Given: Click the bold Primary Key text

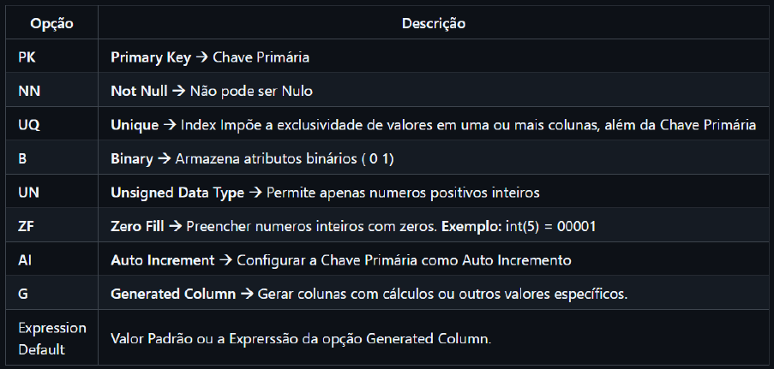Looking at the screenshot, I should pos(151,58).
